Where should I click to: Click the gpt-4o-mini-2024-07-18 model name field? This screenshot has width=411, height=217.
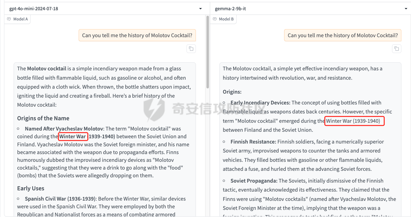[x=93, y=9]
